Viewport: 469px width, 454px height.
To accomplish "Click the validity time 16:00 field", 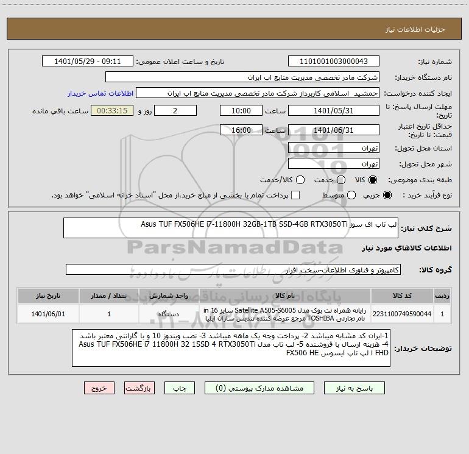I will [x=241, y=130].
